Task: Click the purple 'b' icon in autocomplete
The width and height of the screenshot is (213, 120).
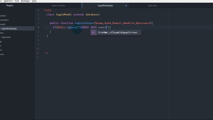Action: (x=93, y=32)
